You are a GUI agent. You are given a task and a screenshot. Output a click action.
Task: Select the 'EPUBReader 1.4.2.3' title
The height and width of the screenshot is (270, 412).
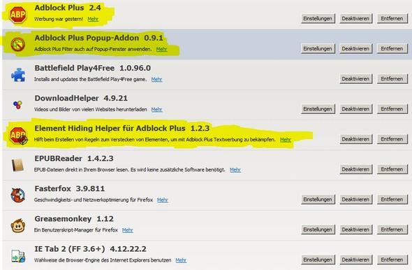click(74, 158)
